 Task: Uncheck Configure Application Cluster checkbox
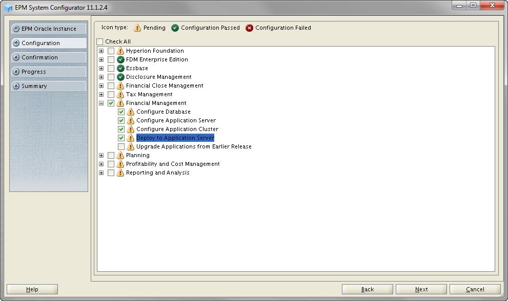coord(121,129)
